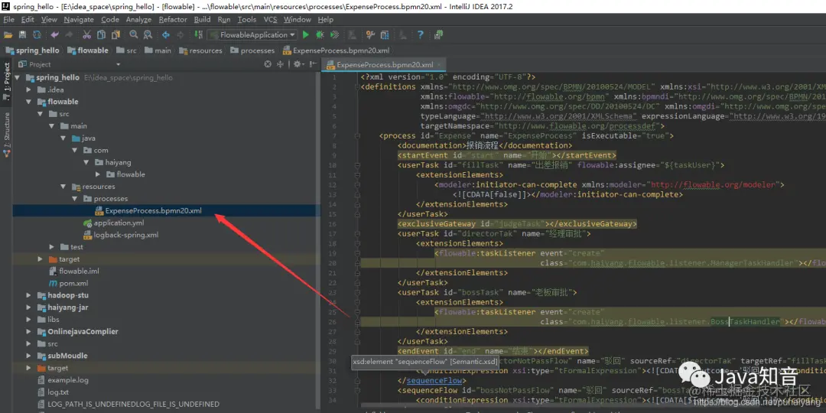Toggle fold marker at userTask fillTask line

(x=358, y=165)
